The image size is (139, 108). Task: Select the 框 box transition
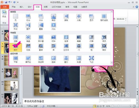click(x=91, y=47)
